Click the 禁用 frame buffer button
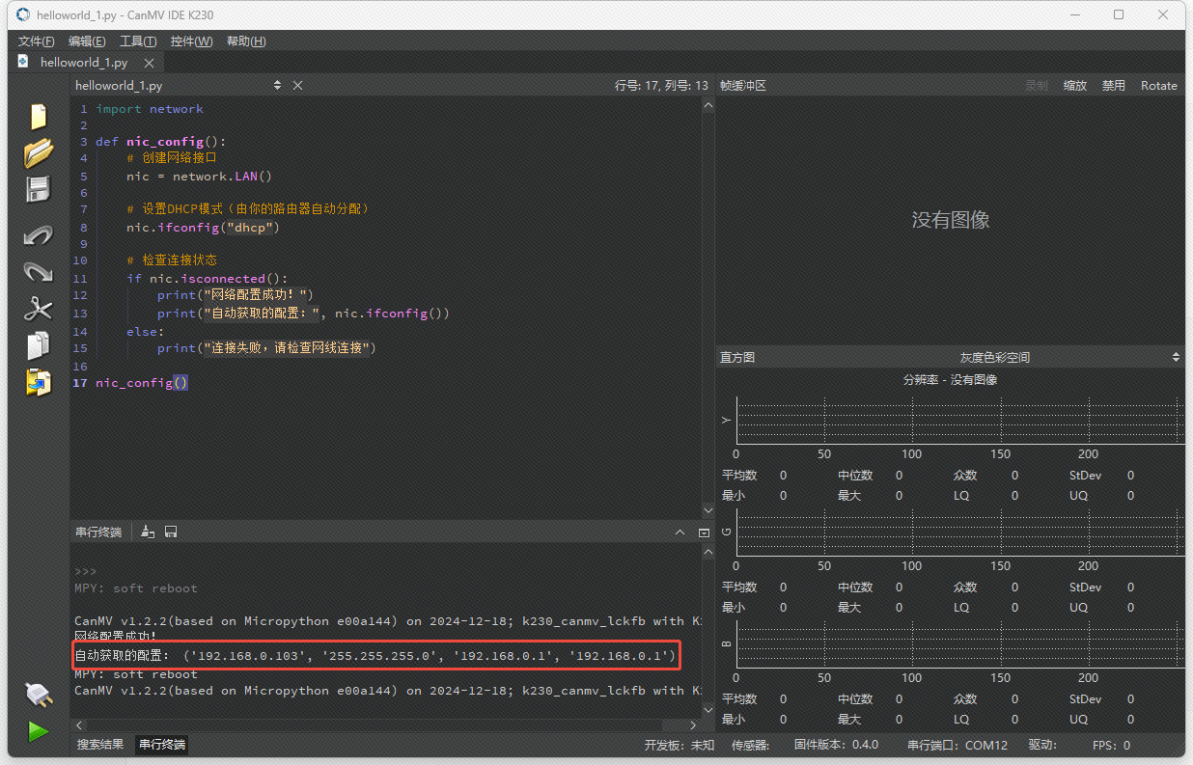1193x765 pixels. [x=1114, y=85]
